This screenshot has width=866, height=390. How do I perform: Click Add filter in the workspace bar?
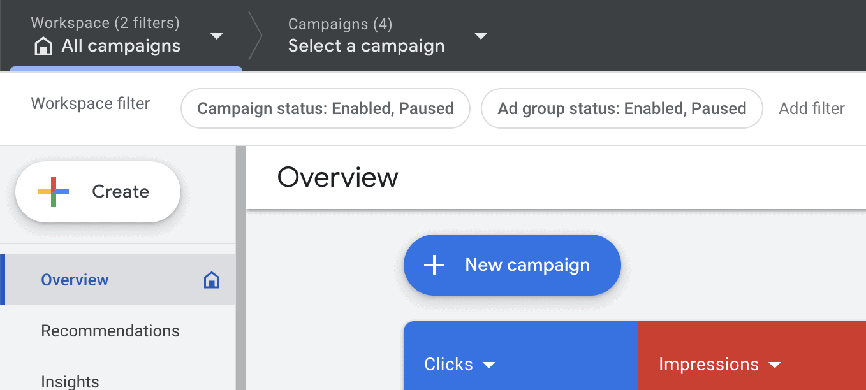click(x=811, y=108)
